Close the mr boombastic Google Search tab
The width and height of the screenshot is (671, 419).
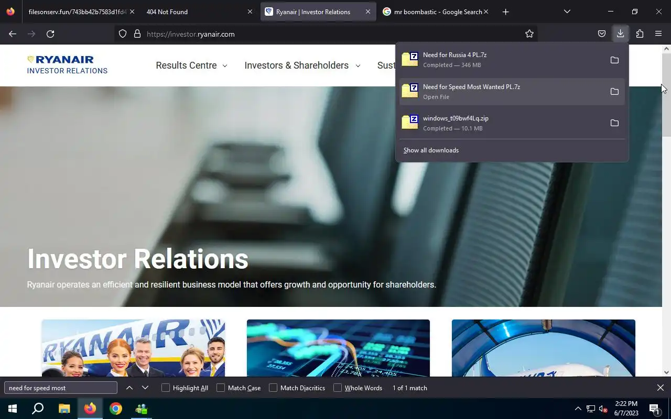pos(486,12)
